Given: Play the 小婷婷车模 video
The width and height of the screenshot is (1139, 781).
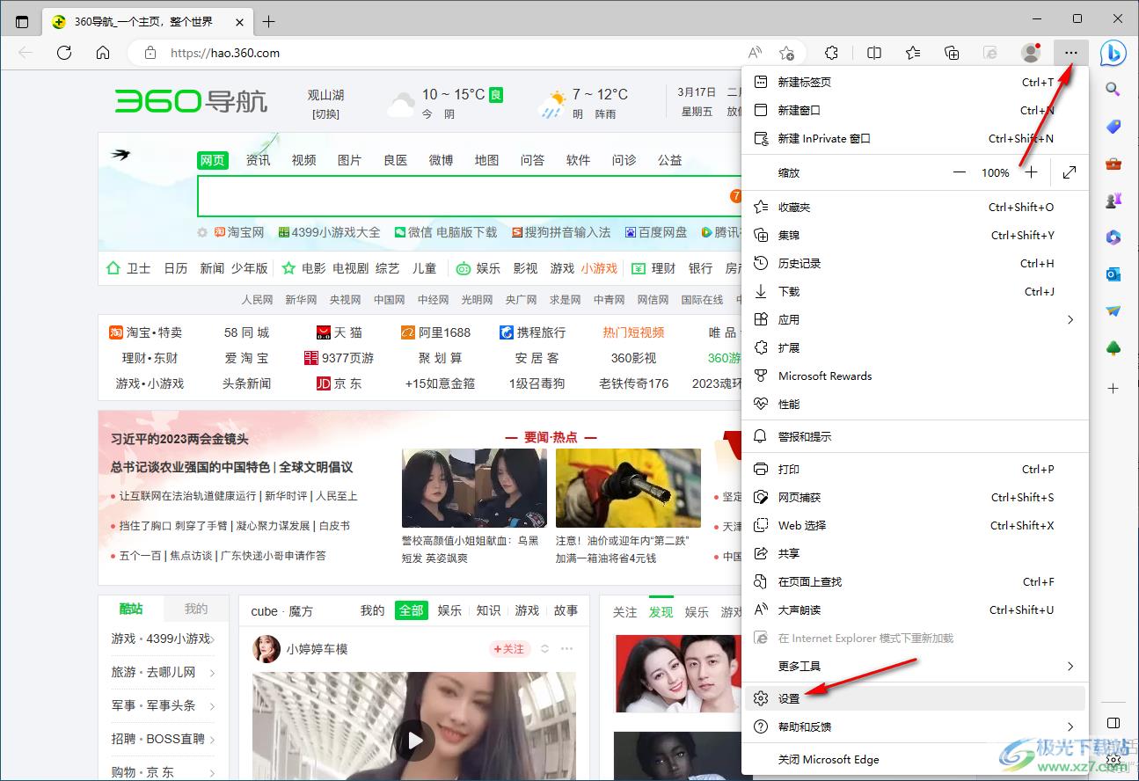Looking at the screenshot, I should [413, 739].
